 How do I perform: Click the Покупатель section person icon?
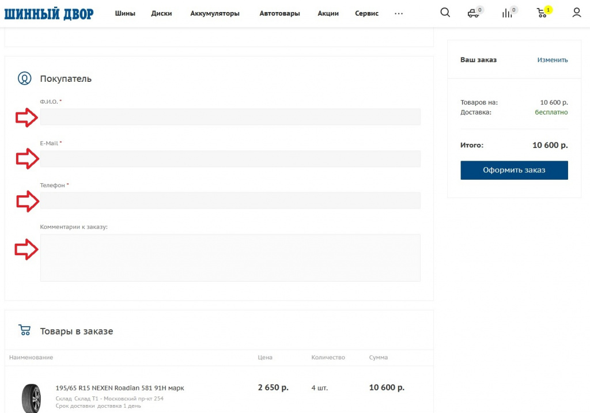pos(24,78)
